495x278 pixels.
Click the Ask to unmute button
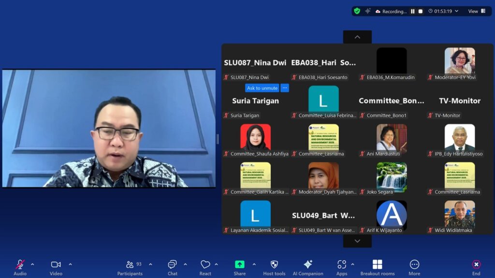[x=262, y=88]
